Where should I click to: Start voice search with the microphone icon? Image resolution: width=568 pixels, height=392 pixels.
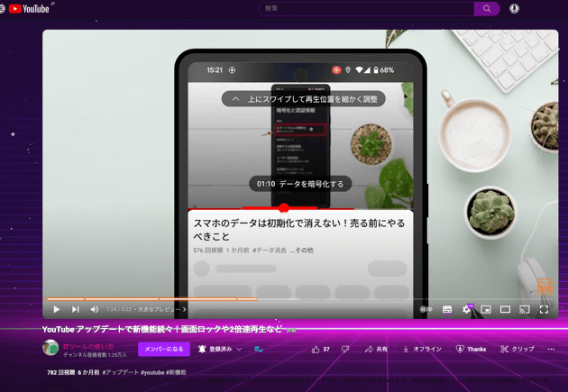(514, 9)
